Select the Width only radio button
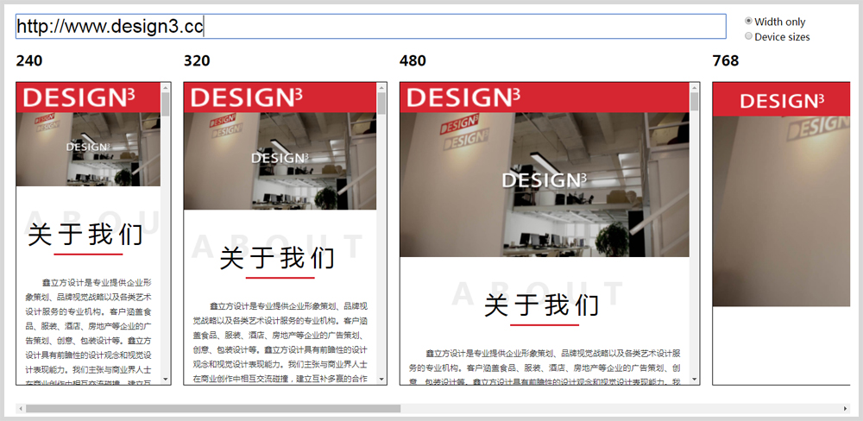 pyautogui.click(x=748, y=21)
